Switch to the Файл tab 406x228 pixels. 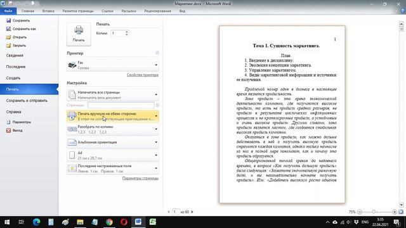8,11
